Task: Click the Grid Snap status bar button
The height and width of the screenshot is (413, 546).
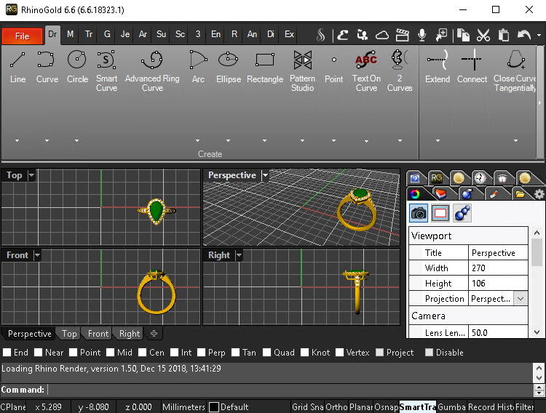Action: pos(307,407)
